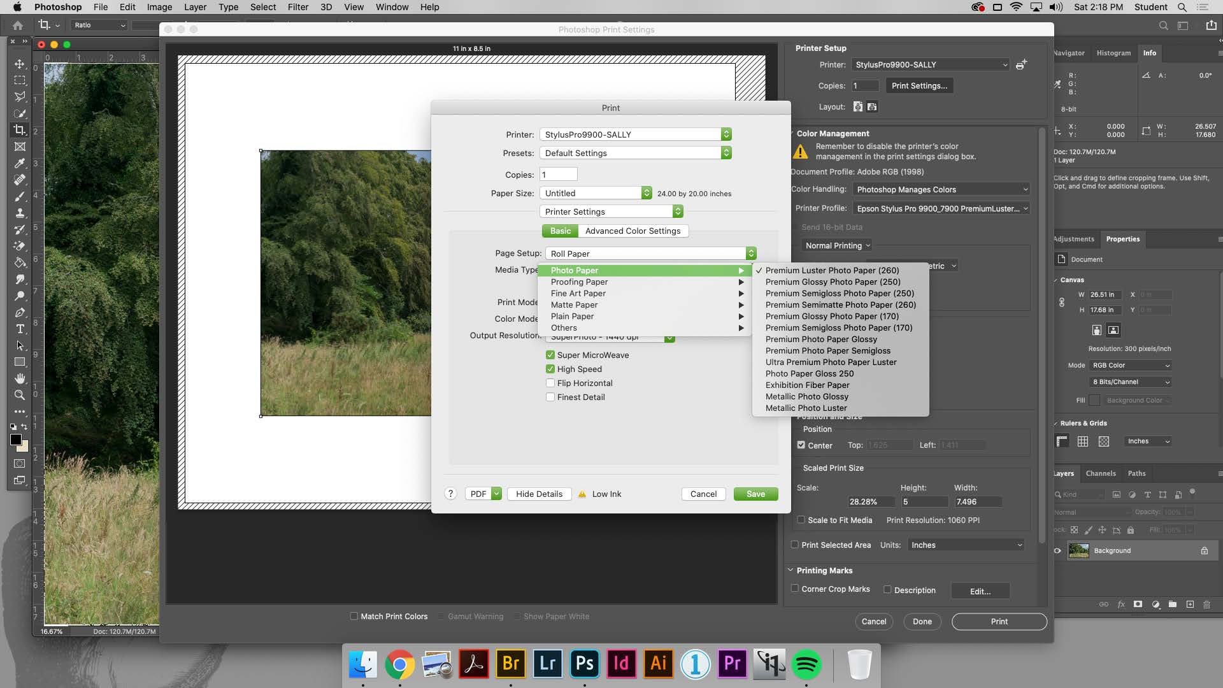Open Color Handling dropdown
1223x688 pixels.
(941, 189)
